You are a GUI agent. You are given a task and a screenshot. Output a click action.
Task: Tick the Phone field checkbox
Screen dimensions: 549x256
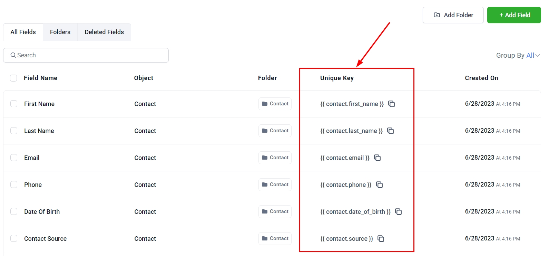tap(14, 185)
